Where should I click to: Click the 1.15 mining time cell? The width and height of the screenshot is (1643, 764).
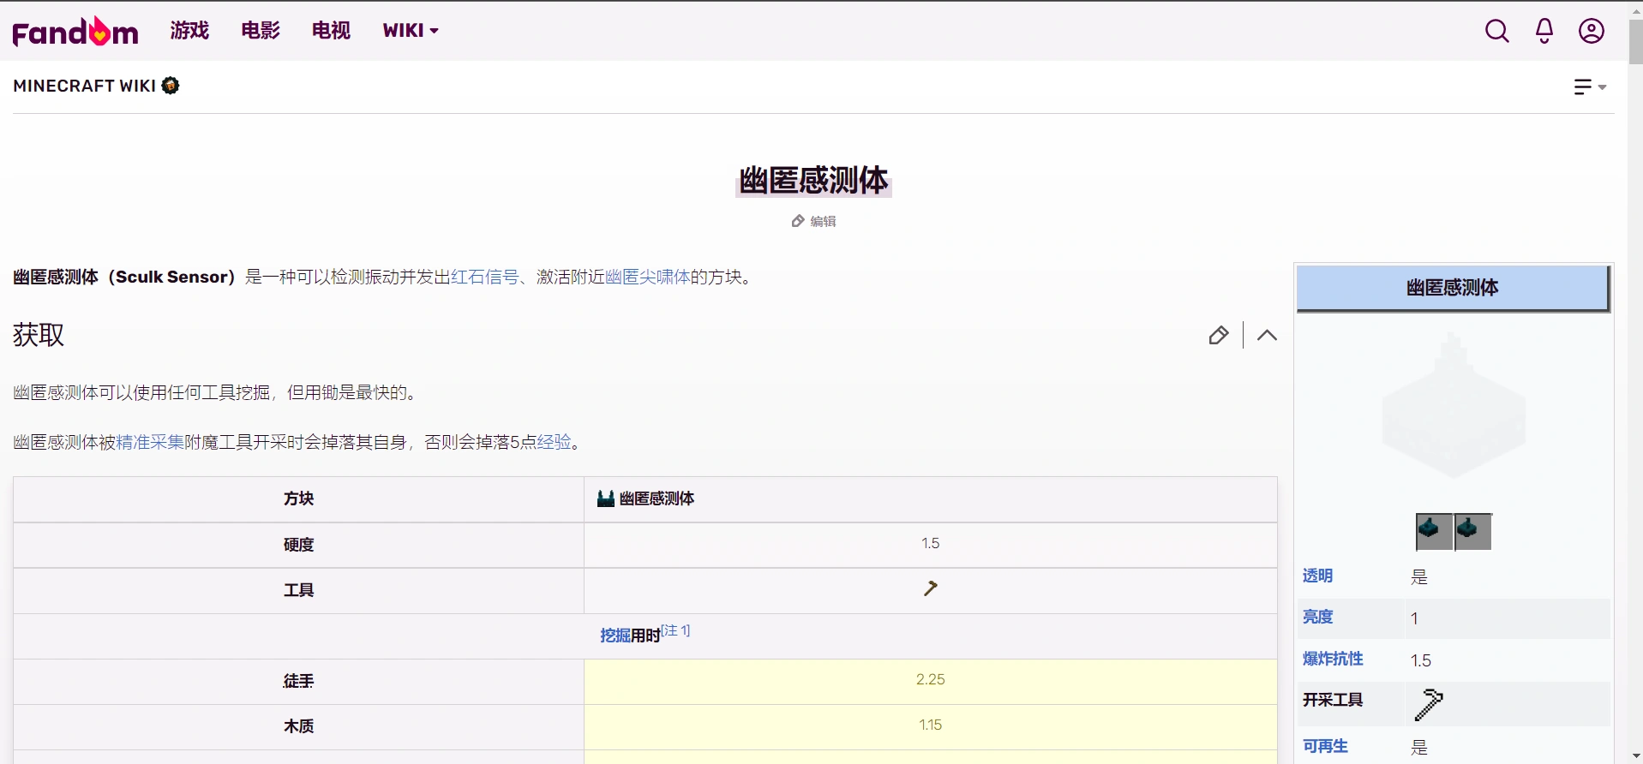click(x=931, y=725)
